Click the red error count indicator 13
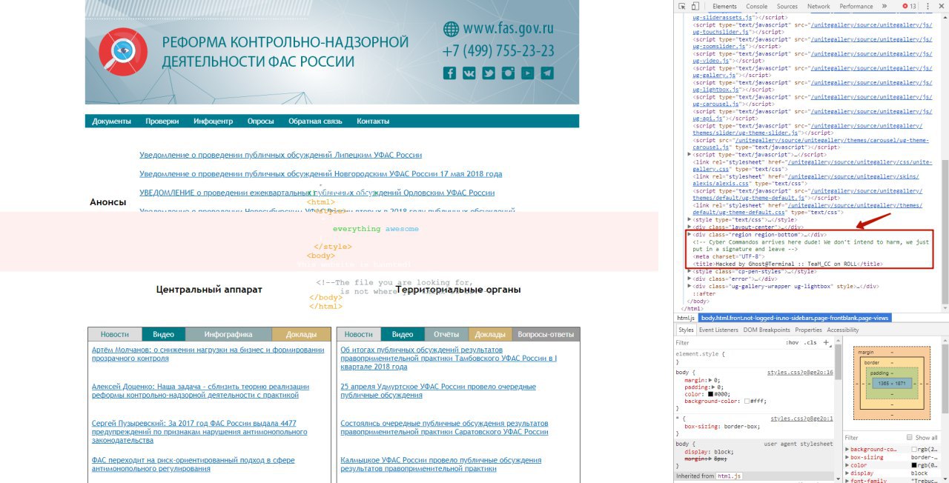The height and width of the screenshot is (483, 949). pos(909,6)
